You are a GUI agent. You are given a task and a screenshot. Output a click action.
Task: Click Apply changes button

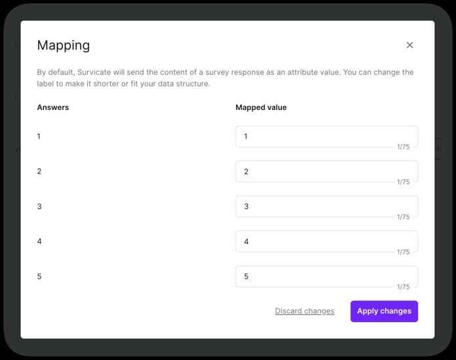(x=384, y=311)
